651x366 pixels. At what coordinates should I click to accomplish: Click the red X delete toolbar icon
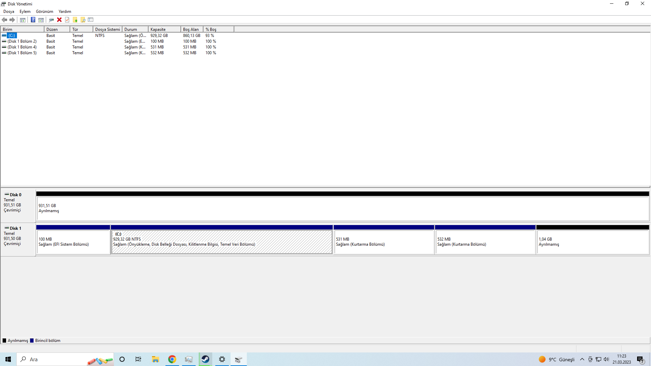click(59, 20)
